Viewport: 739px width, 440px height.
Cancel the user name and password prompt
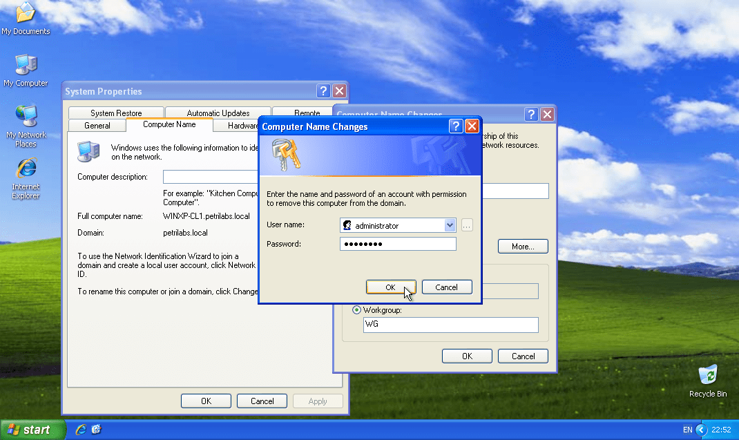(446, 287)
